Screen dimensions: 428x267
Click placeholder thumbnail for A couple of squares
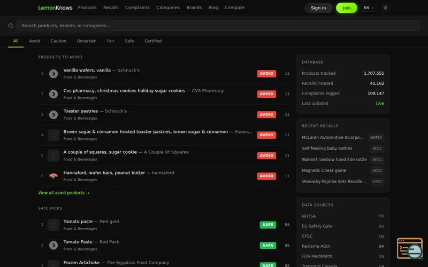pos(53,155)
